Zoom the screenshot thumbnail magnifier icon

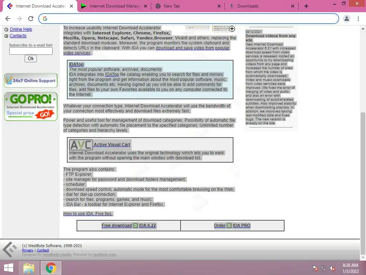(x=232, y=29)
